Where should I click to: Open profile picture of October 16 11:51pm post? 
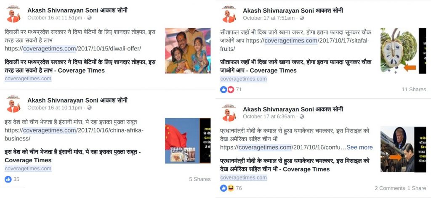tap(13, 14)
